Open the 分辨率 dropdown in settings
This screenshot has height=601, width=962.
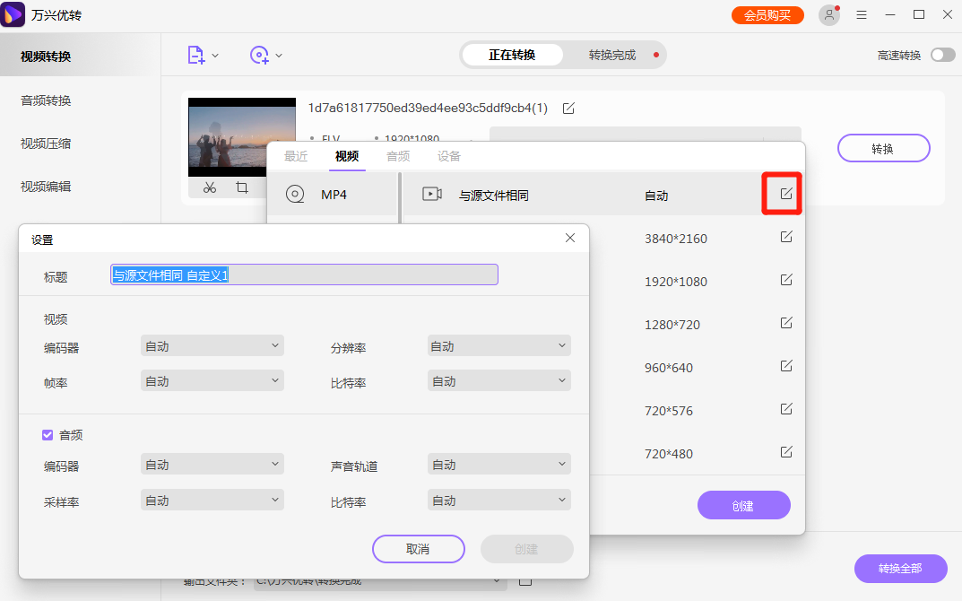pos(498,345)
